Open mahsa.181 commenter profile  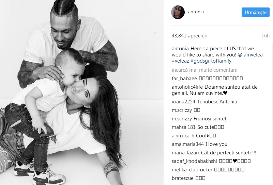coord(184,127)
